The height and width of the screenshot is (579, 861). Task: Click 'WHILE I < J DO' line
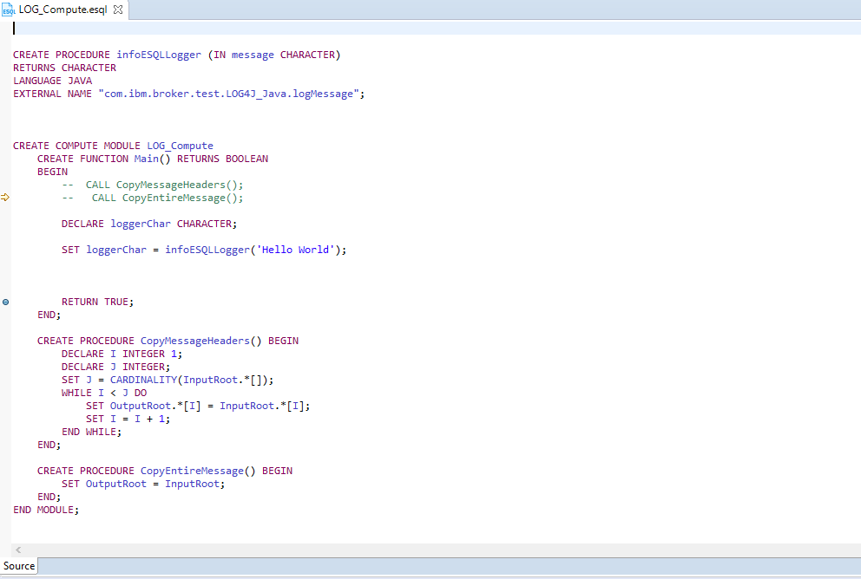click(x=104, y=394)
